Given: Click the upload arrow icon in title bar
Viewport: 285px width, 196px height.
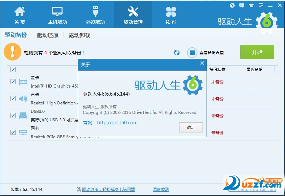Looking at the screenshot, I should [x=251, y=5].
